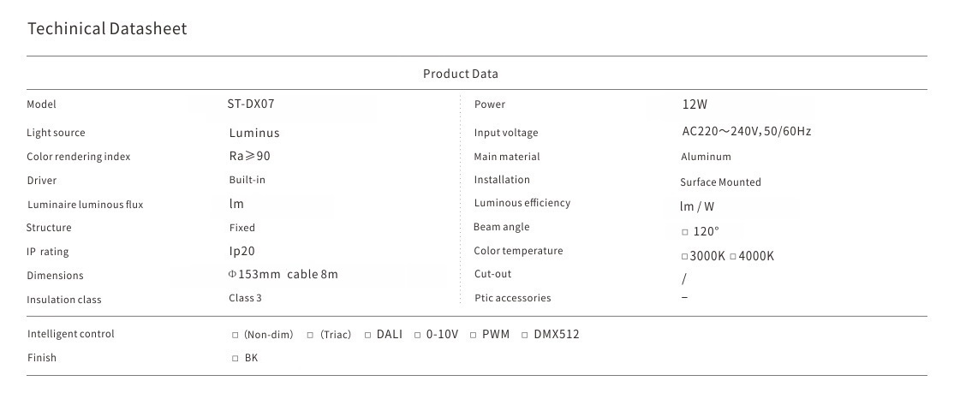
Task: Click the Intelligent control label
Action: pyautogui.click(x=70, y=334)
